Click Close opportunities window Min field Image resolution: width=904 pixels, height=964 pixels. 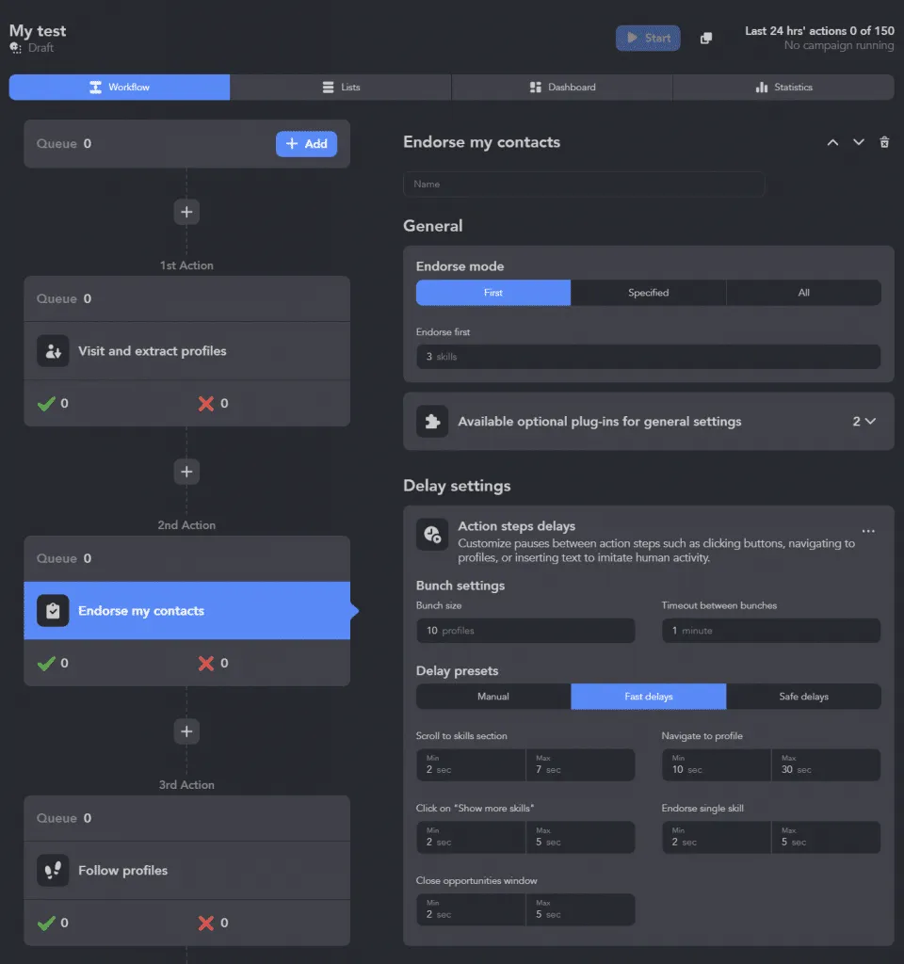tap(471, 910)
